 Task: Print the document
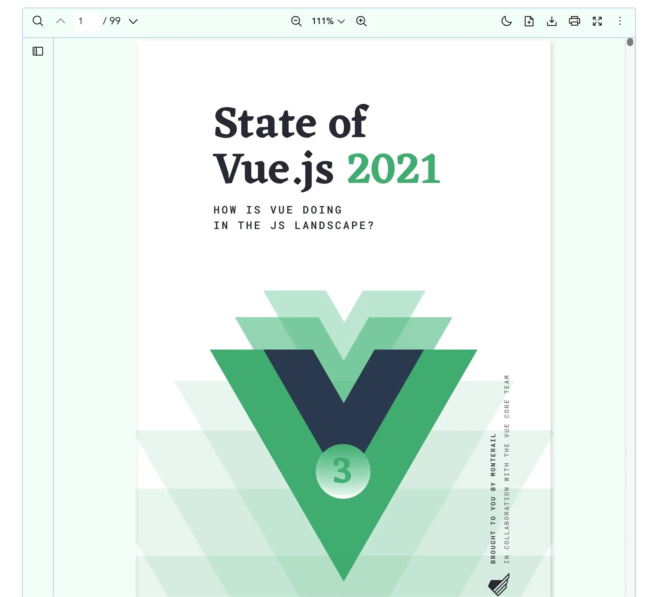[574, 21]
